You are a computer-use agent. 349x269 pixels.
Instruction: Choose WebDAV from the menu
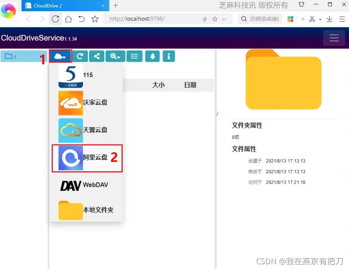tap(87, 185)
